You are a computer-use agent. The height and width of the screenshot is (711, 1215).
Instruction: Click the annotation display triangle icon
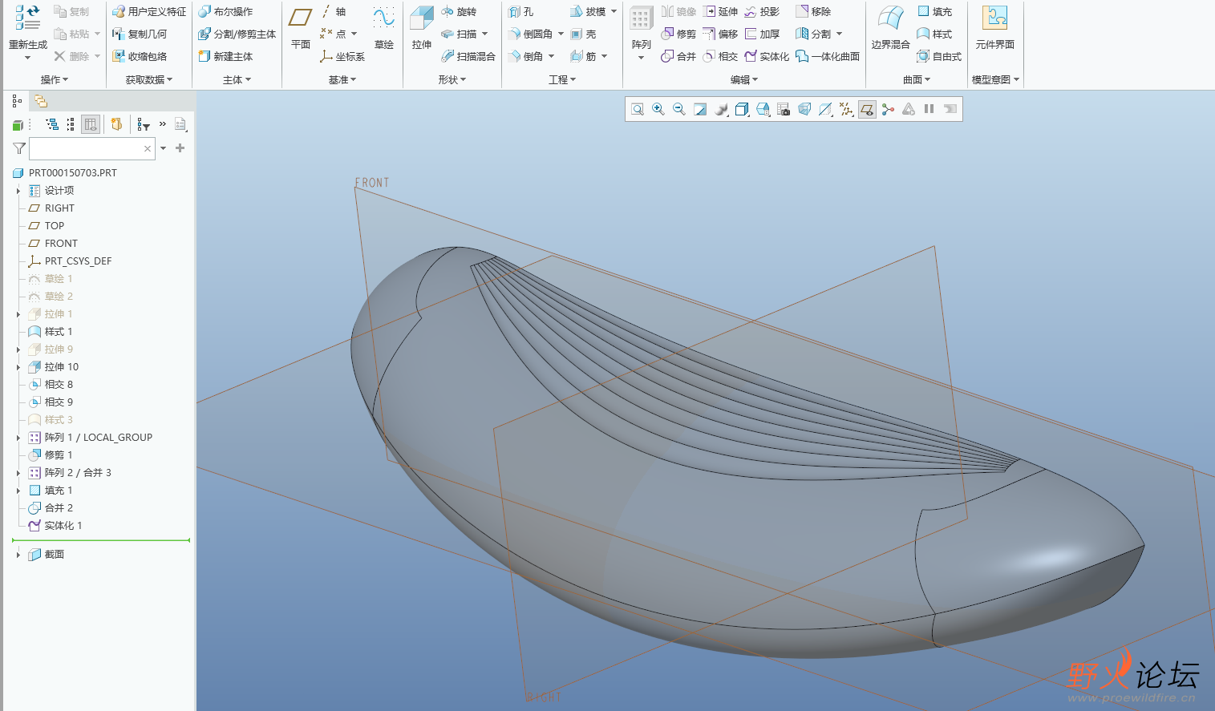(x=909, y=109)
